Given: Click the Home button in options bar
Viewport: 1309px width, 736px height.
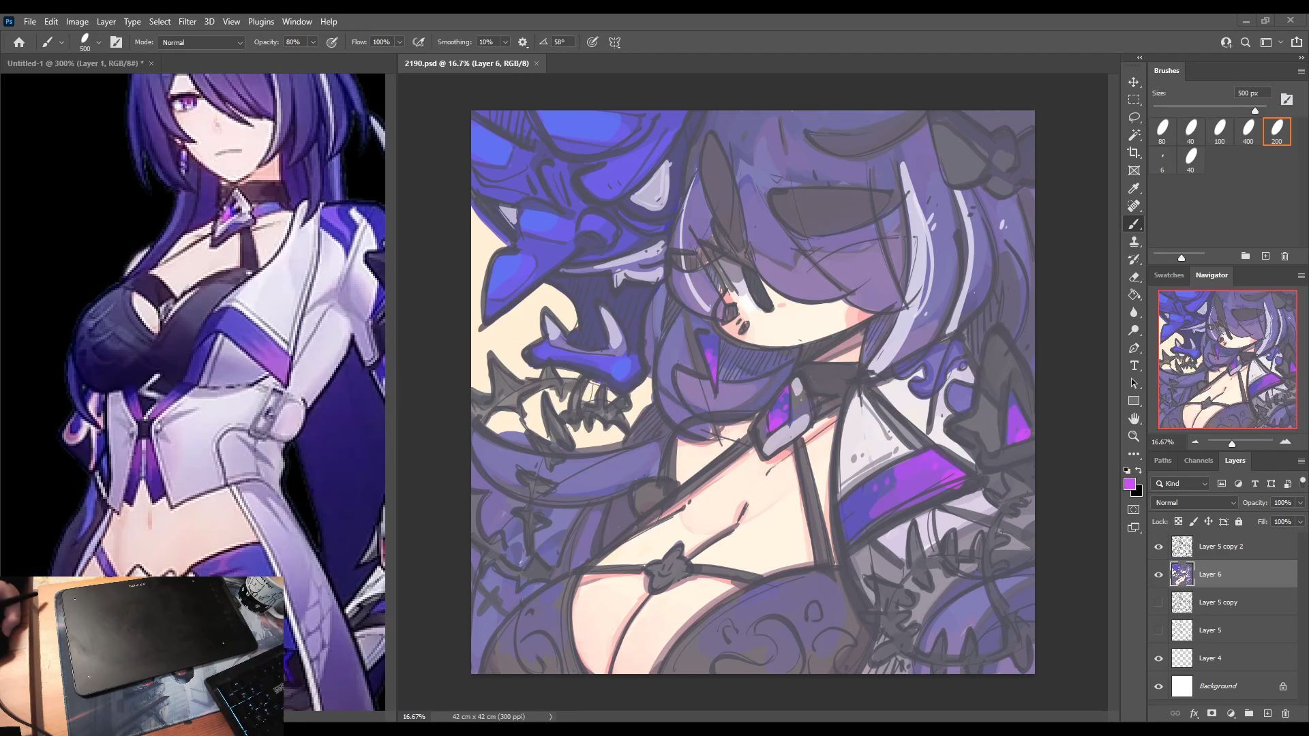Looking at the screenshot, I should tap(18, 42).
